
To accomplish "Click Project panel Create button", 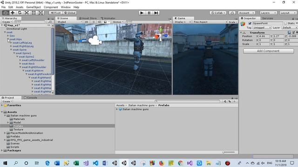I will coord(7,102).
